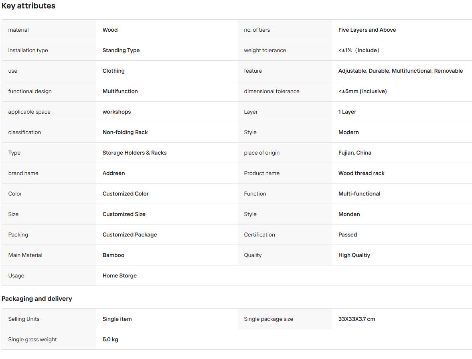
Task: Select the 33X33X3.7 cm package size
Action: point(357,319)
